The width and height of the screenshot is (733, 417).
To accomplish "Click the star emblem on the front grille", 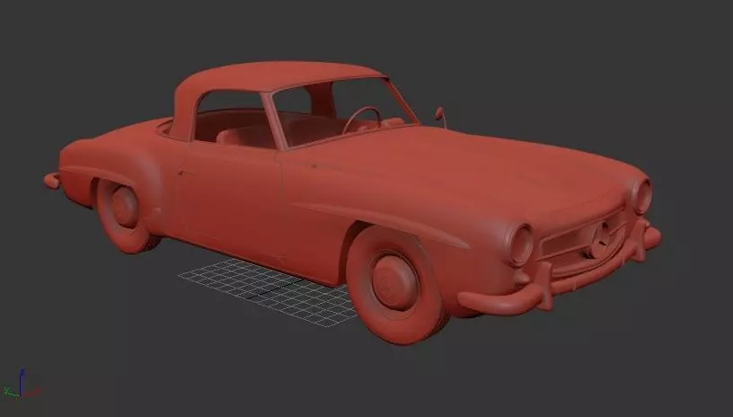I will click(x=600, y=240).
